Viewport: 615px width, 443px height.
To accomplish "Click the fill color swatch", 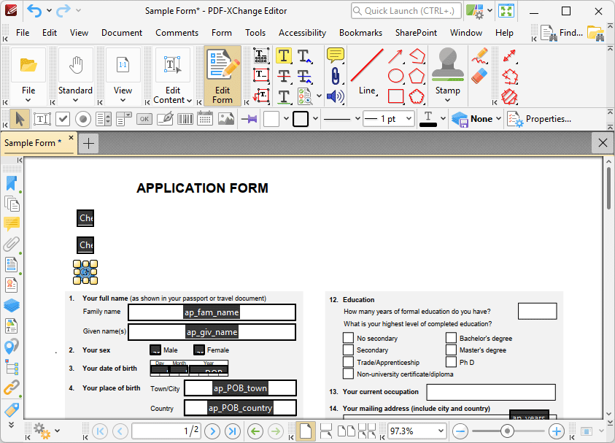I will pyautogui.click(x=271, y=119).
